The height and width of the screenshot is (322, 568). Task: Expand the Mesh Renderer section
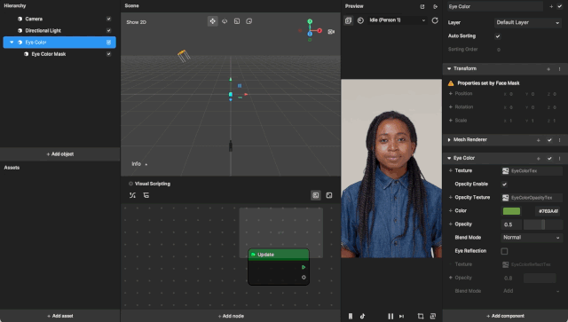(x=449, y=140)
